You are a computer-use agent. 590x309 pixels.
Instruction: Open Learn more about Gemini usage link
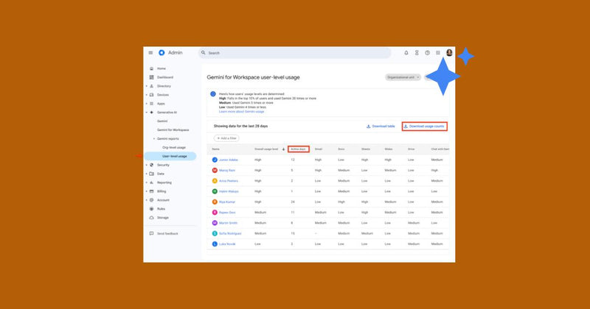[x=242, y=112]
